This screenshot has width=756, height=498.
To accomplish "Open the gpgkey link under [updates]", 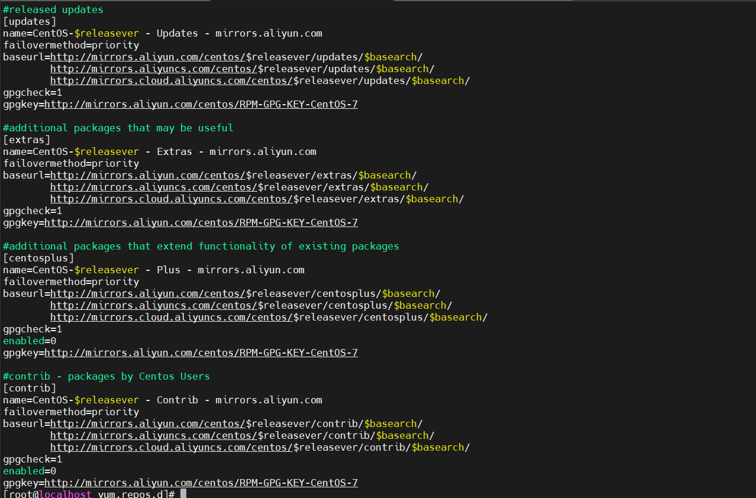I will (x=201, y=104).
